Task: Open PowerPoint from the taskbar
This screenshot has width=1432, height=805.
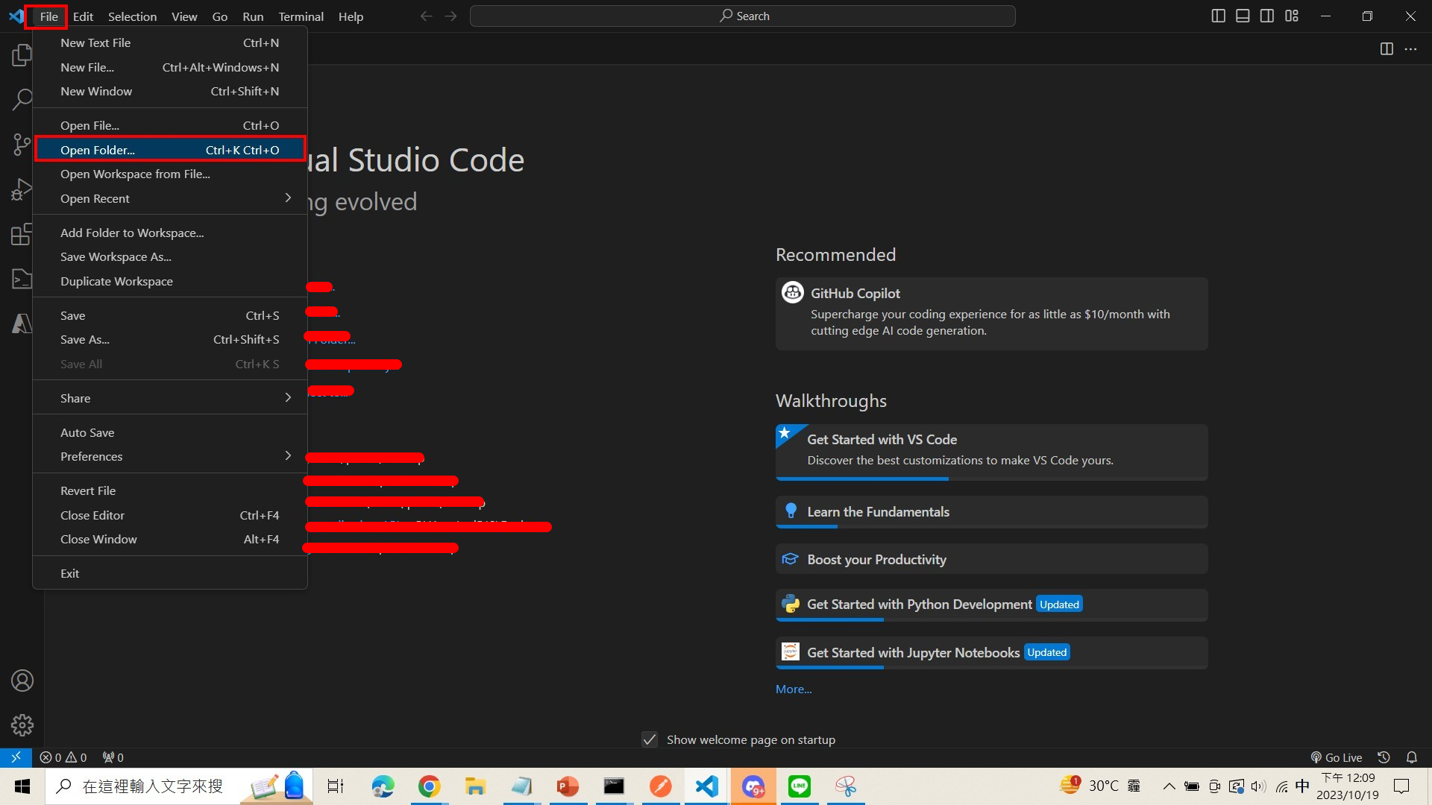Action: point(568,786)
